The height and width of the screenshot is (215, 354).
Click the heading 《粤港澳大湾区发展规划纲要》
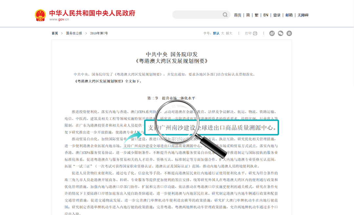171,61
